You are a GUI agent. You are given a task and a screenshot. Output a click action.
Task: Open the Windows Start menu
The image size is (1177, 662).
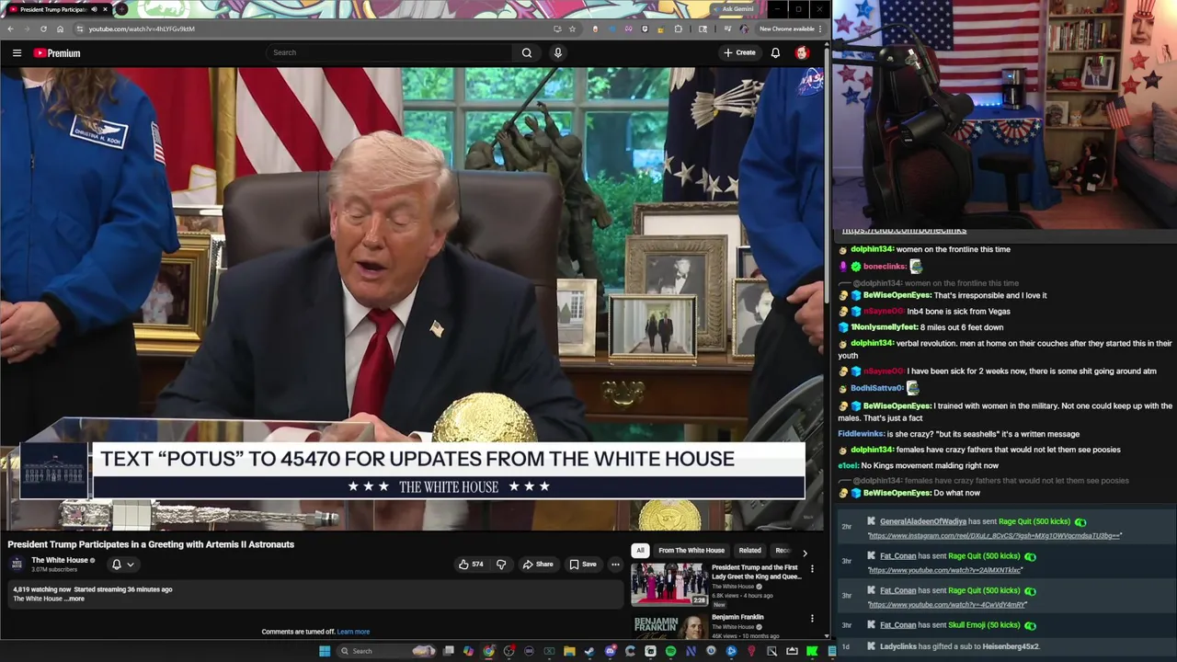pos(325,651)
